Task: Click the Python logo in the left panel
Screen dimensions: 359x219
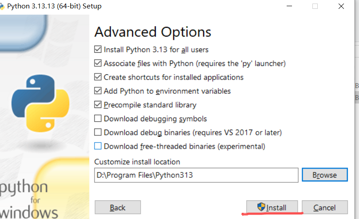Action: coord(40,103)
